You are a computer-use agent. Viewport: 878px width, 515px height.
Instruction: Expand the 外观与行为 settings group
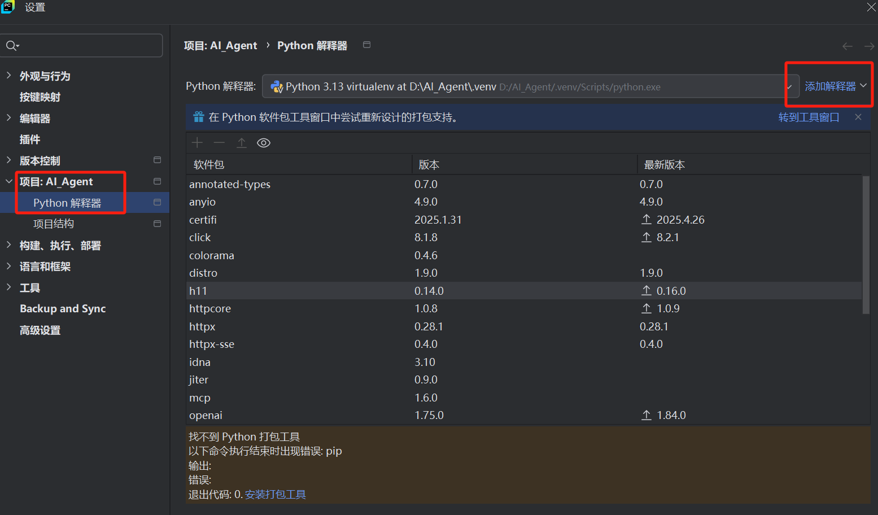click(8, 75)
